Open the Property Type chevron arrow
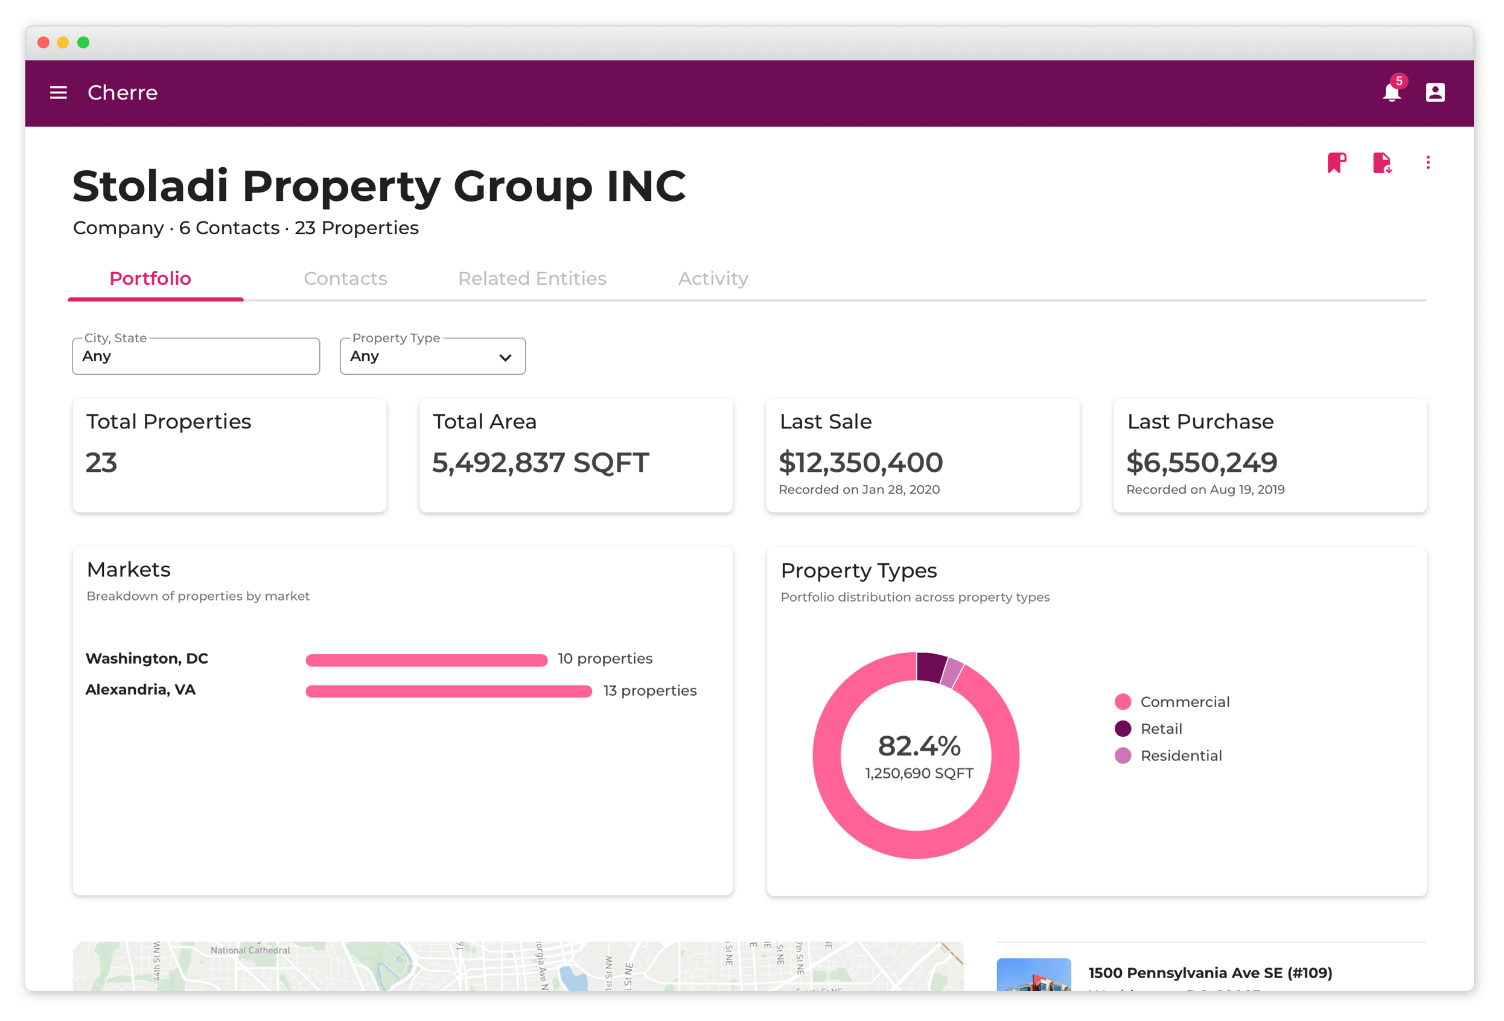 pos(504,357)
